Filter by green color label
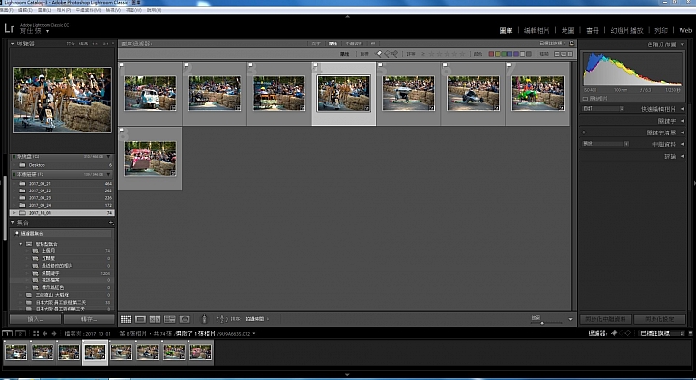 504,54
